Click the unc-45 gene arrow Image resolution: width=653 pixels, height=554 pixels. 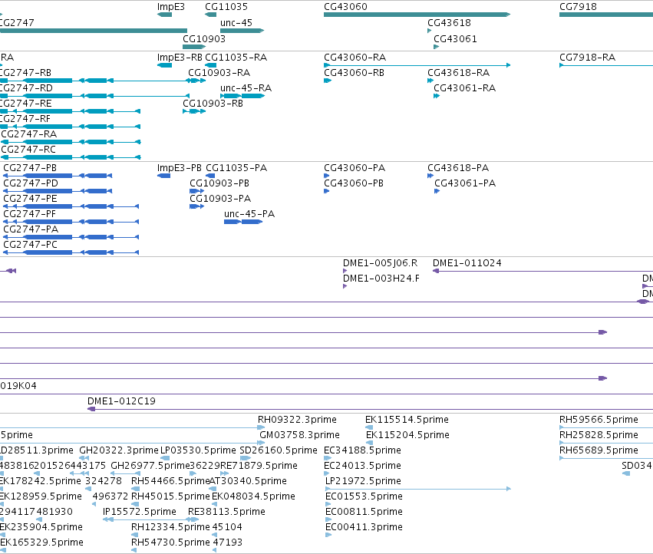[242, 31]
